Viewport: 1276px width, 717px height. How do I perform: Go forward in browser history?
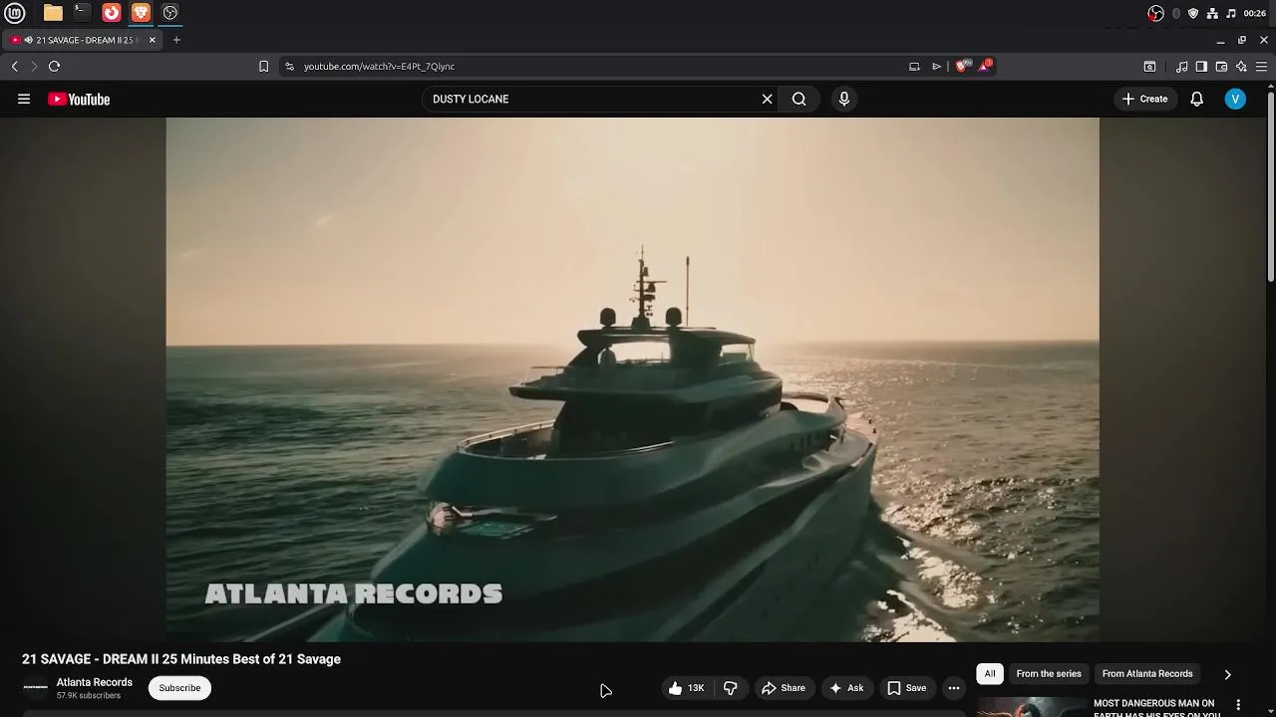click(x=34, y=67)
